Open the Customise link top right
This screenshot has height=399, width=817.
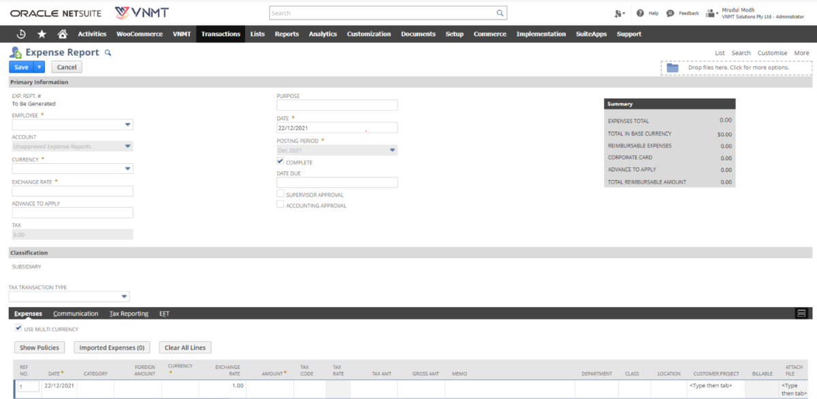pyautogui.click(x=772, y=52)
